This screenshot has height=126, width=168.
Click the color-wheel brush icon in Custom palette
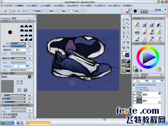(137, 39)
